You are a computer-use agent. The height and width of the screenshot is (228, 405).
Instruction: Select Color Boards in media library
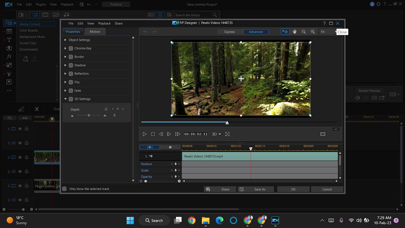[x=29, y=30]
